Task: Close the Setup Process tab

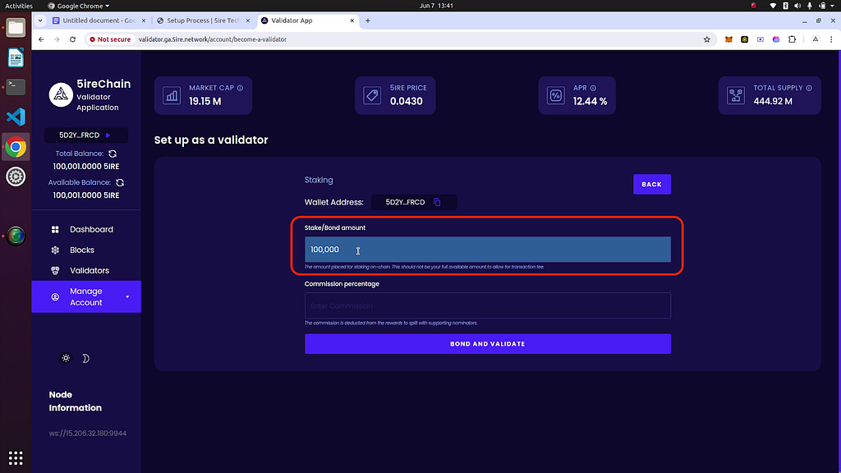Action: (x=248, y=21)
